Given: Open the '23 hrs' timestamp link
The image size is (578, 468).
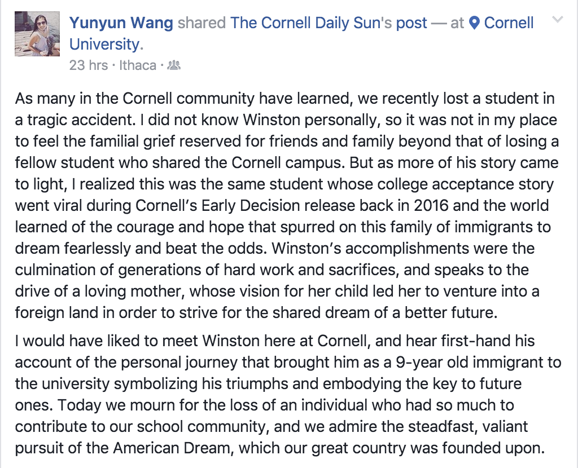Looking at the screenshot, I should tap(89, 65).
